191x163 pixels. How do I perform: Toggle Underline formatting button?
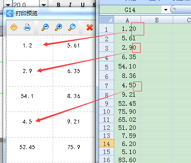(x=83, y=5)
